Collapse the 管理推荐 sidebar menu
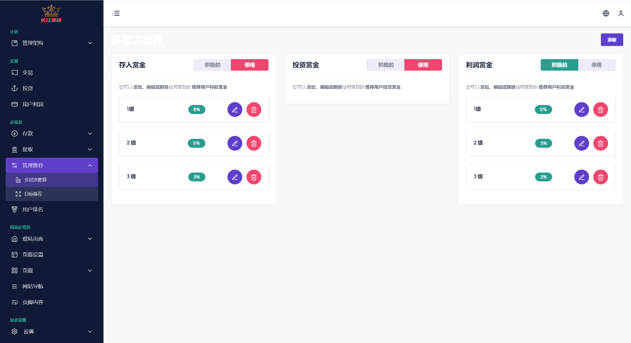 (51, 165)
